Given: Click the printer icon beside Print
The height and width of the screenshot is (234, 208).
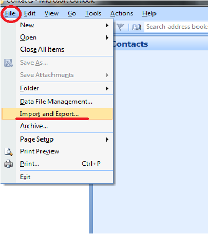Looking at the screenshot, I should tap(8, 164).
